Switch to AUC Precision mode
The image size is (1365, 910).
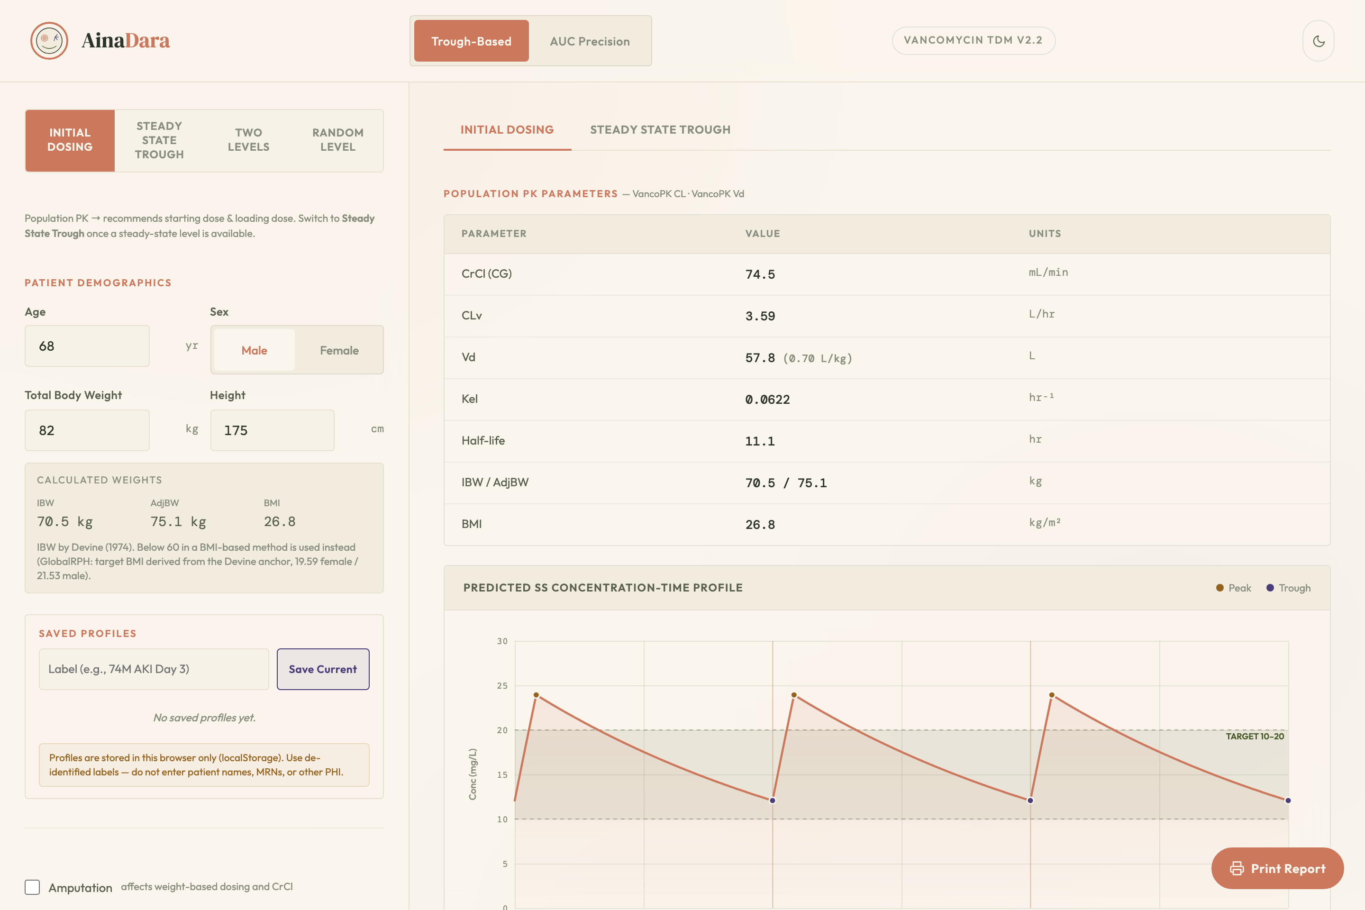(x=590, y=41)
